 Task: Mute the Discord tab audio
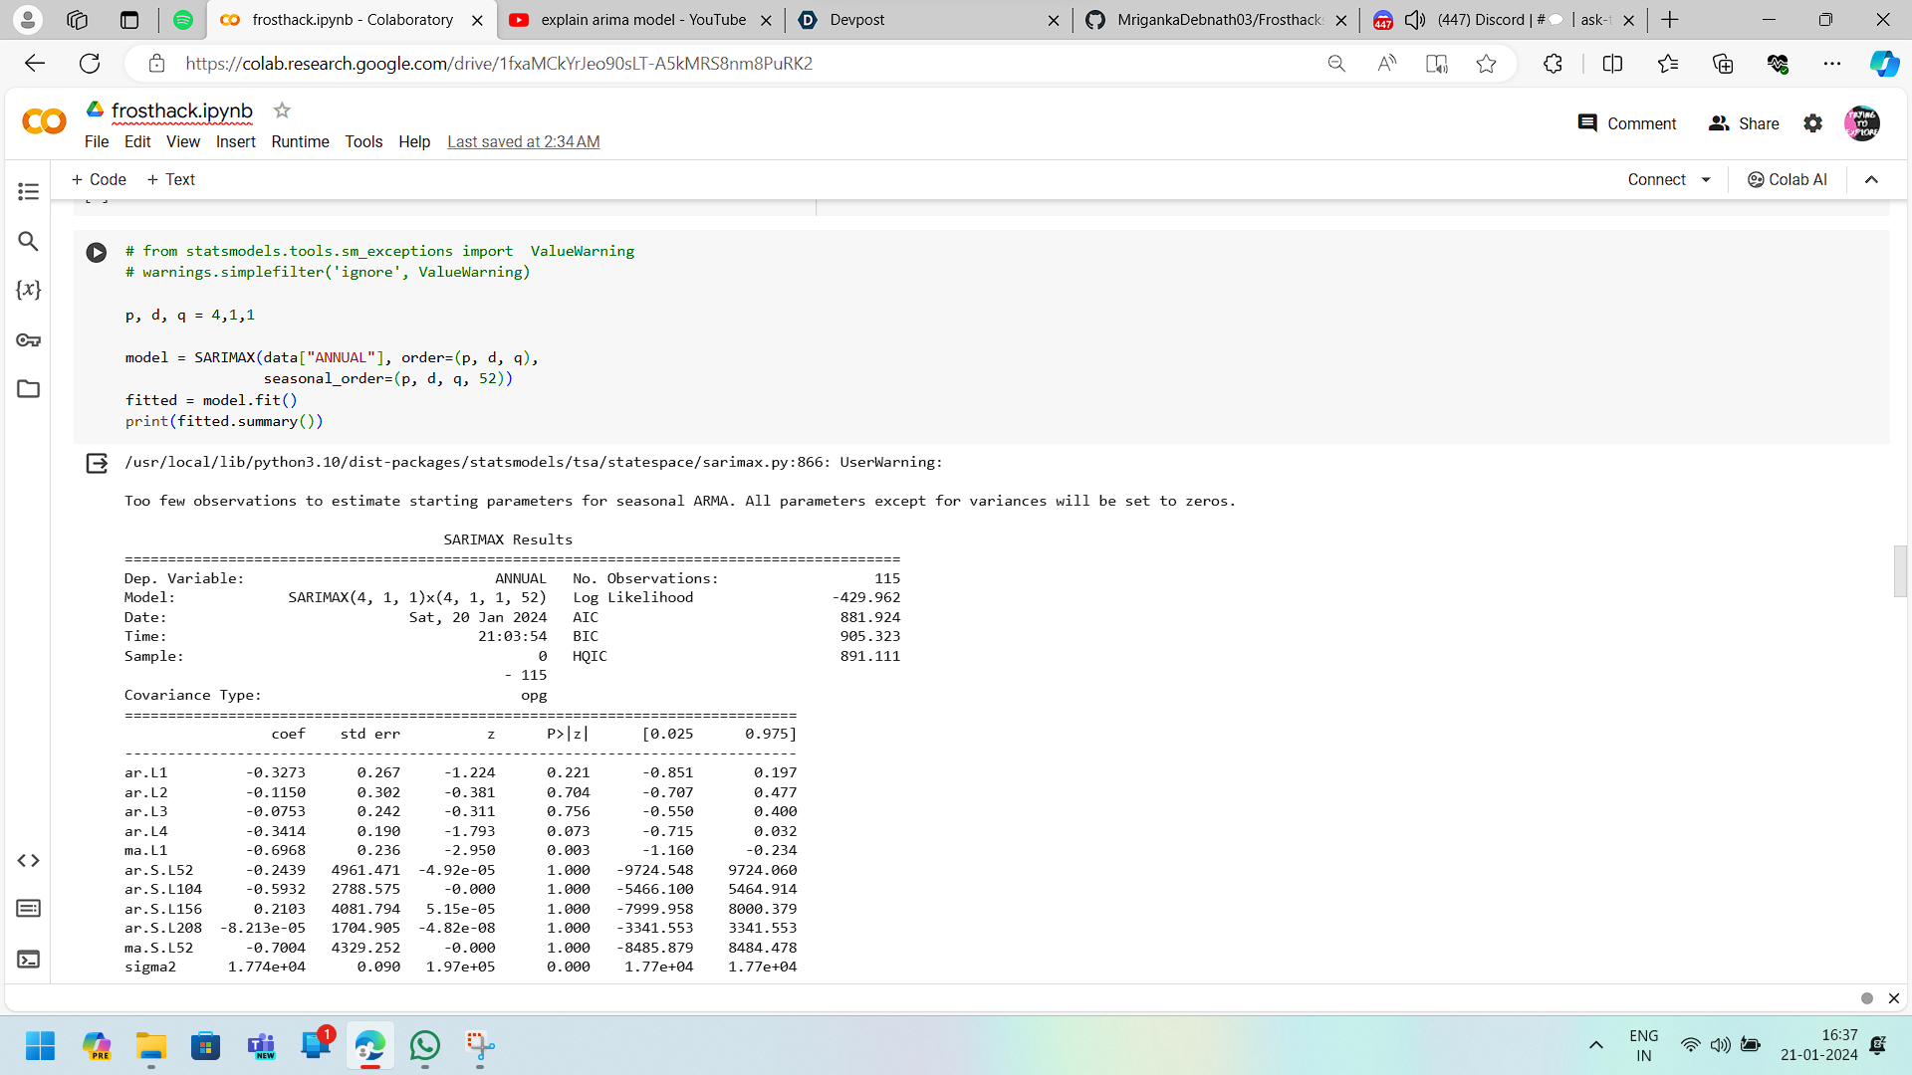[x=1415, y=20]
